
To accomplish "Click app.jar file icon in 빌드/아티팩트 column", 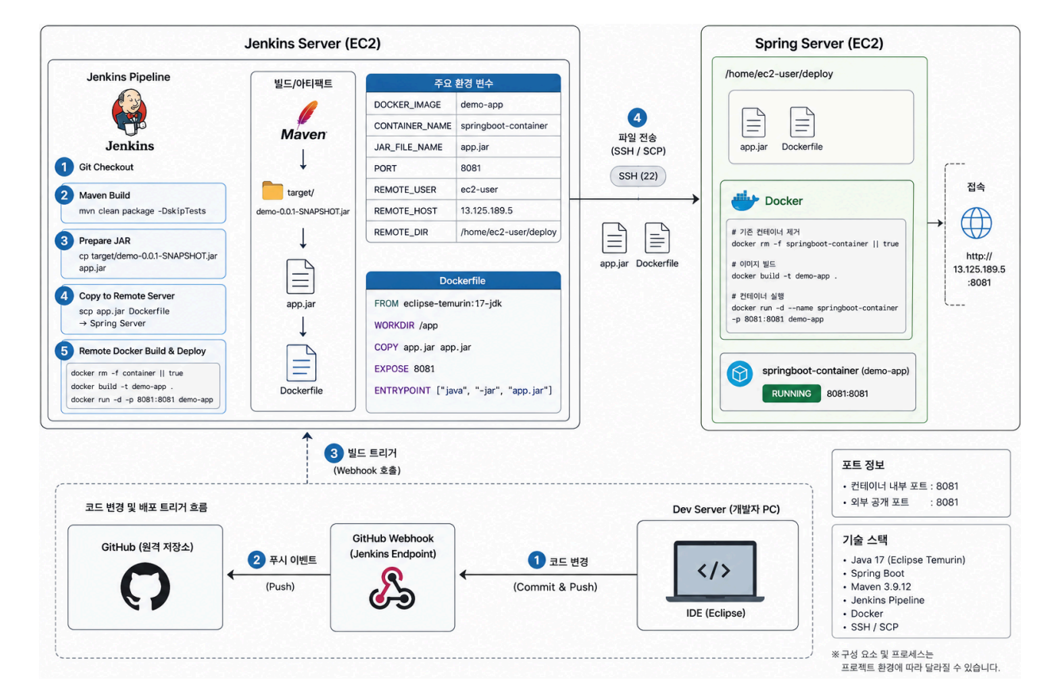I will click(x=302, y=275).
